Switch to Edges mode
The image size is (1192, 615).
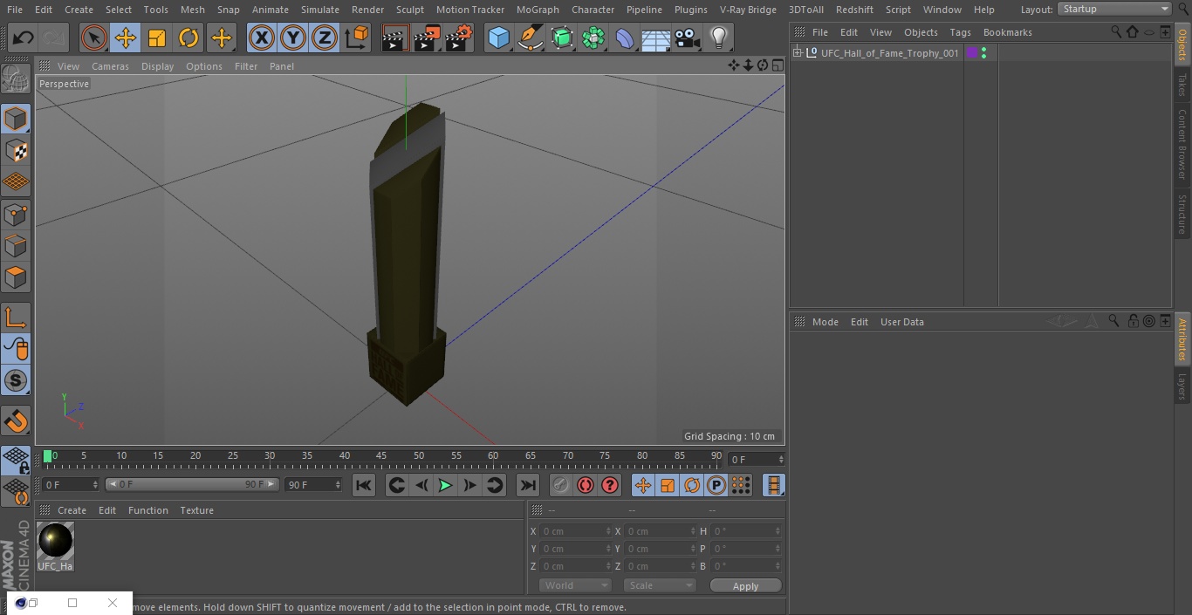tap(16, 246)
